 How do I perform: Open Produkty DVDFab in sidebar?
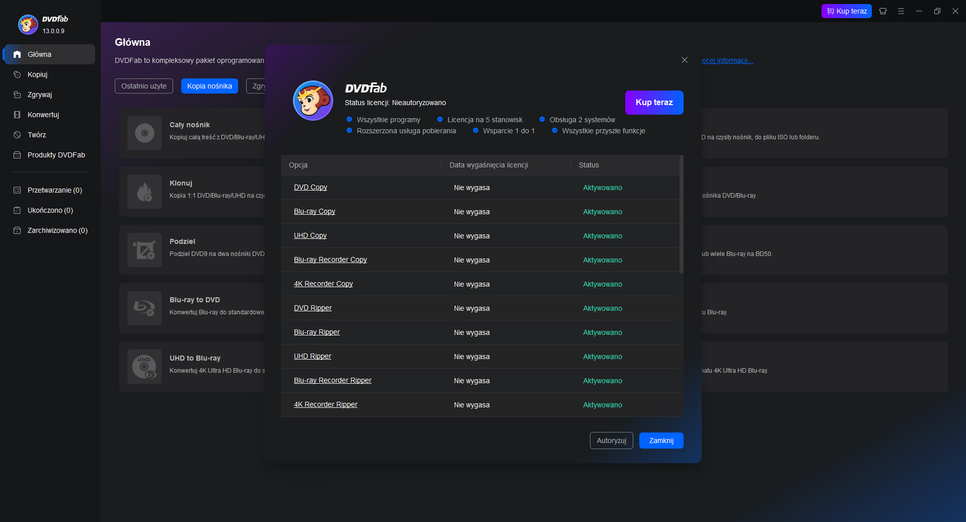pos(49,155)
